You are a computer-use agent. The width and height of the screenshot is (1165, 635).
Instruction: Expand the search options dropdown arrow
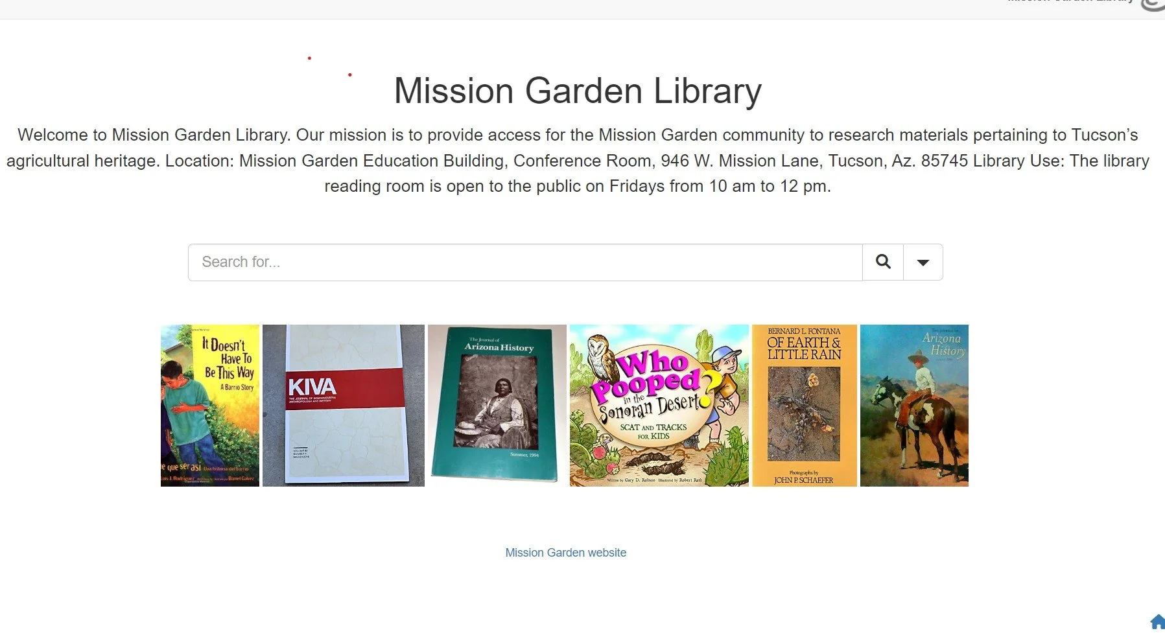click(923, 262)
